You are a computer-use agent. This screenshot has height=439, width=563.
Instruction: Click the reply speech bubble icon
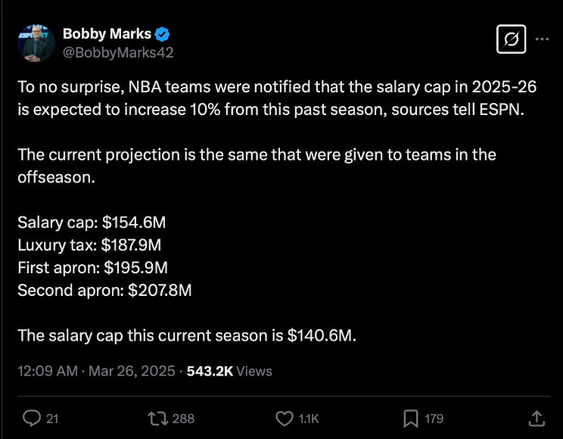pyautogui.click(x=32, y=418)
